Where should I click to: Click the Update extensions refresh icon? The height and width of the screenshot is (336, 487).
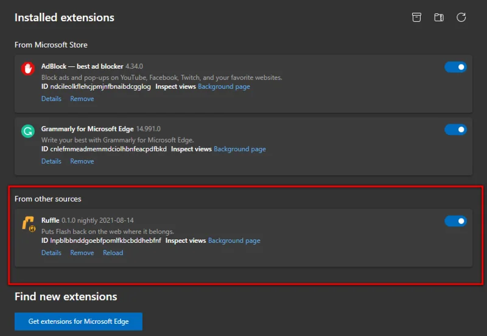(x=461, y=18)
